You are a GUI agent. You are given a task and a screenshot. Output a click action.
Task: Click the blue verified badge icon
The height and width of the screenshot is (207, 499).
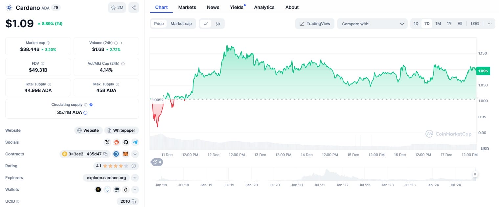point(91,105)
